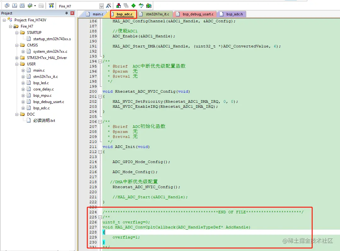This screenshot has width=340, height=251.
Task: Click the CMSIS folder icon
Action: click(23, 45)
